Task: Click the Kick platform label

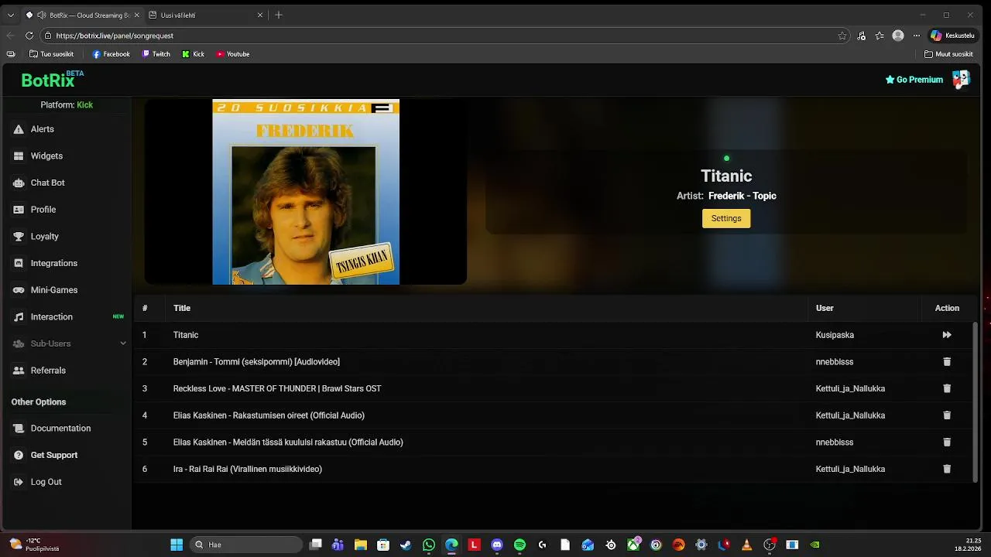Action: pyautogui.click(x=84, y=104)
